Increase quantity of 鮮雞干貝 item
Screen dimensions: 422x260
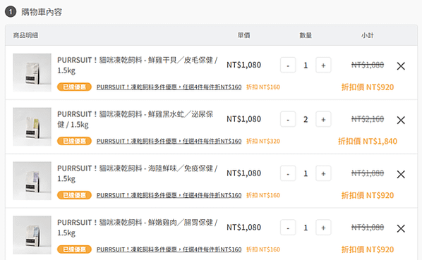pyautogui.click(x=323, y=65)
